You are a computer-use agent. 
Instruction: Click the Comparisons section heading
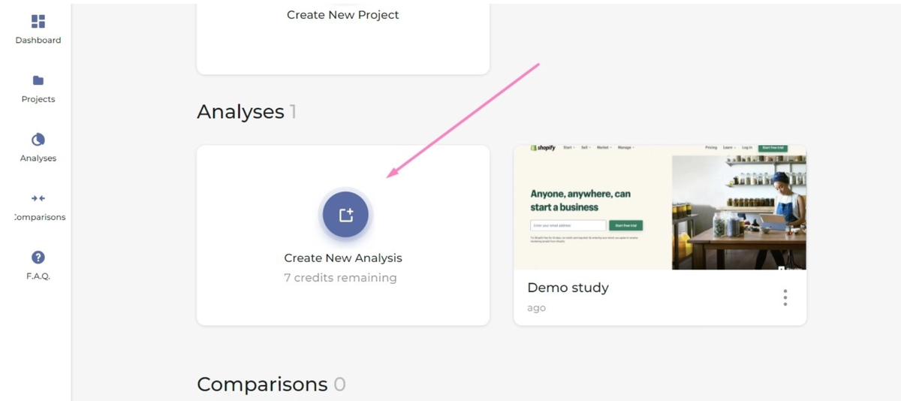click(262, 384)
